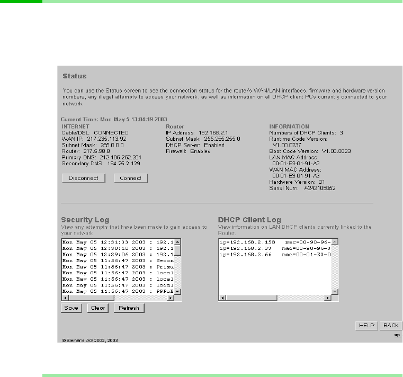Clear the security log
Image resolution: width=403 pixels, height=377 pixels.
(x=97, y=308)
